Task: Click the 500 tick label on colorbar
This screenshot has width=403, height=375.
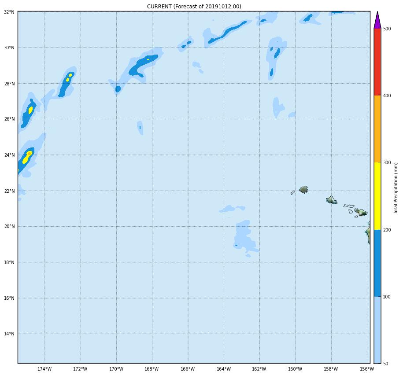Action: (x=387, y=29)
